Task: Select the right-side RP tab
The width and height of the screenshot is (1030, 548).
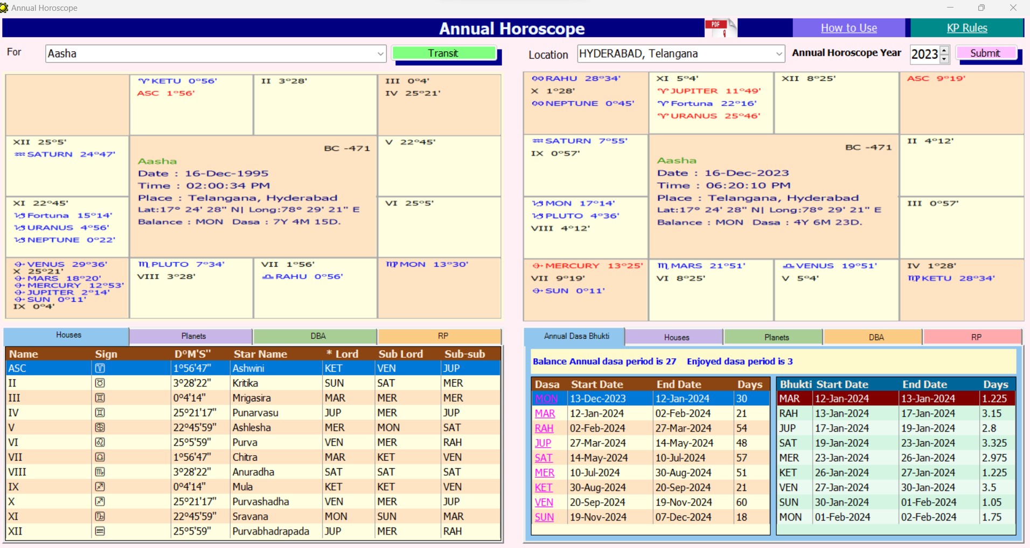Action: point(976,337)
